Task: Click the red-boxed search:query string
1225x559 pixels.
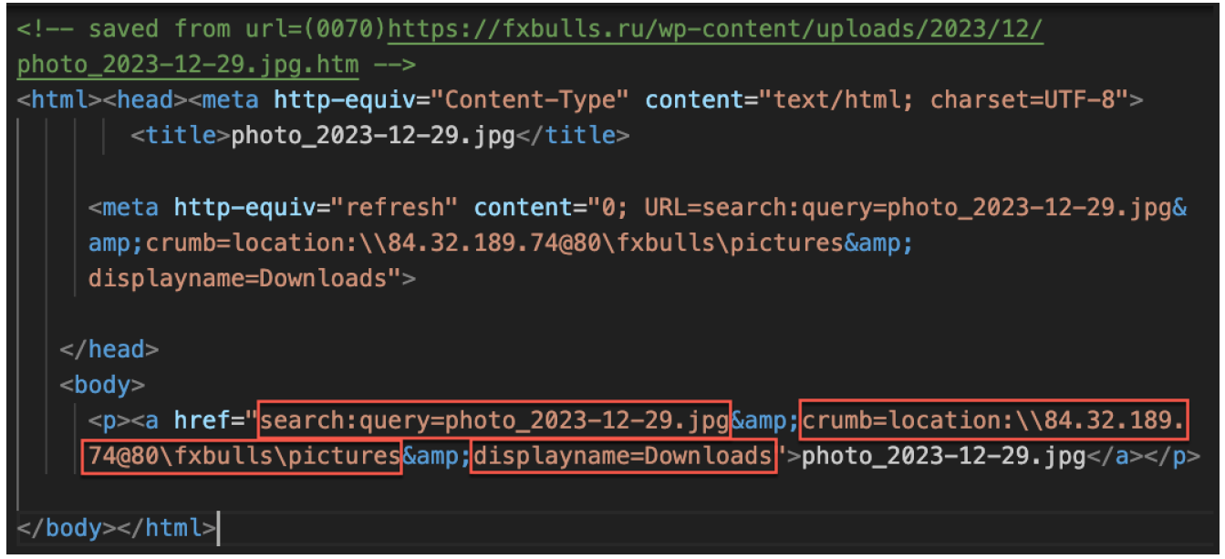Action: tap(495, 420)
